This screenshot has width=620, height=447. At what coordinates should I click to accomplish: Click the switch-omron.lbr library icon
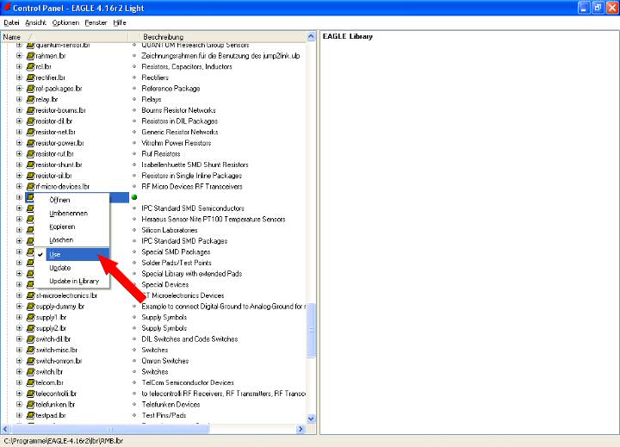click(x=30, y=361)
